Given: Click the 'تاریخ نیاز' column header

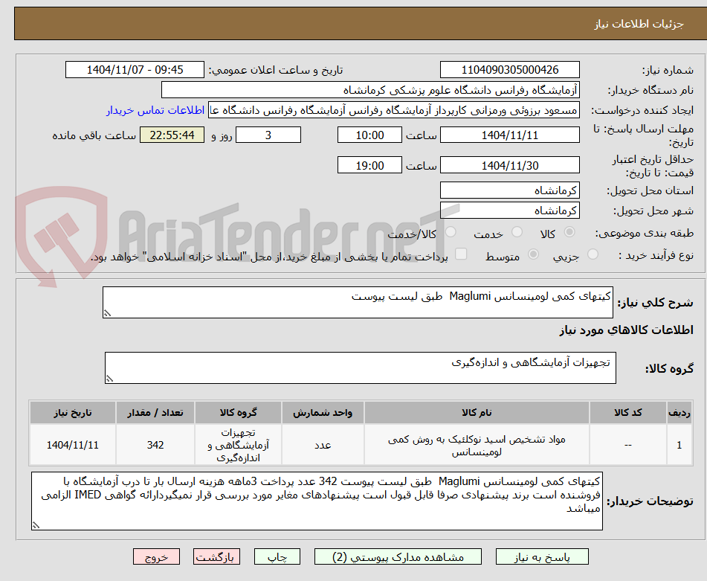Looking at the screenshot, I should point(73,413).
